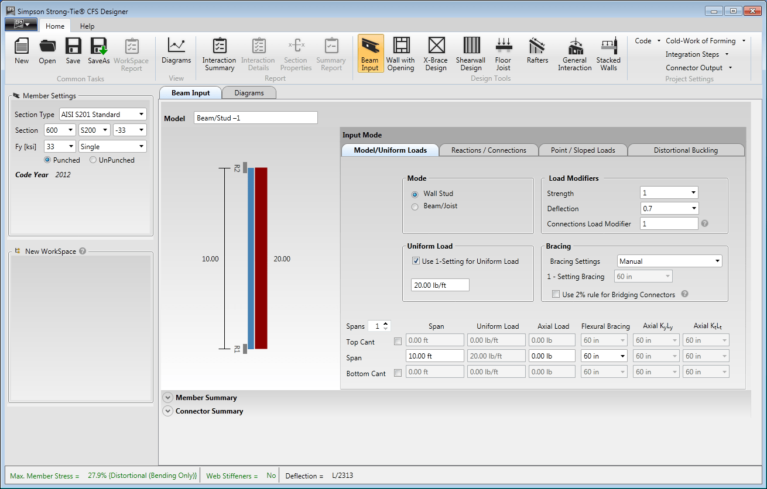Open the General Interaction tool
Viewport: 767px width, 489px height.
pyautogui.click(x=574, y=54)
